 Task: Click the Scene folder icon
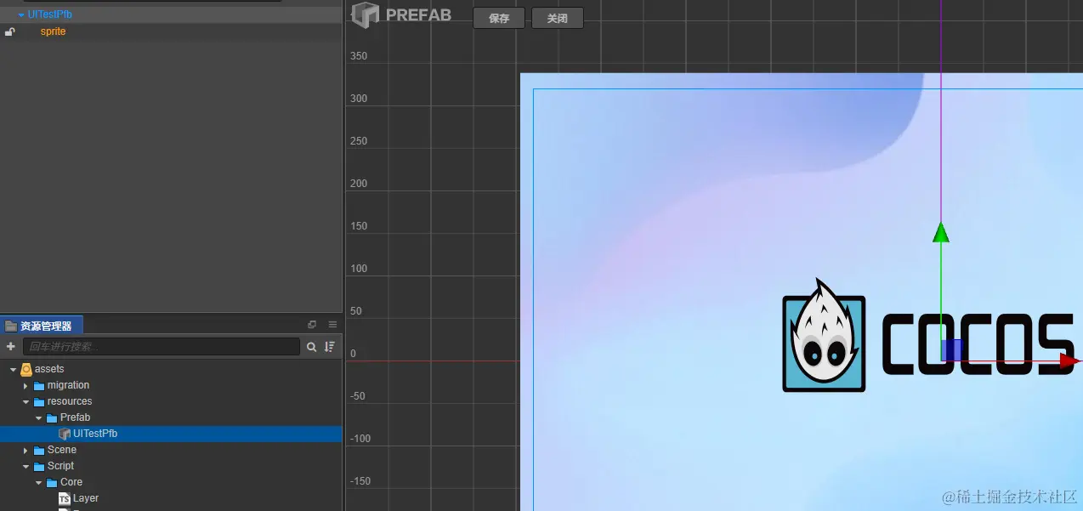coord(39,450)
